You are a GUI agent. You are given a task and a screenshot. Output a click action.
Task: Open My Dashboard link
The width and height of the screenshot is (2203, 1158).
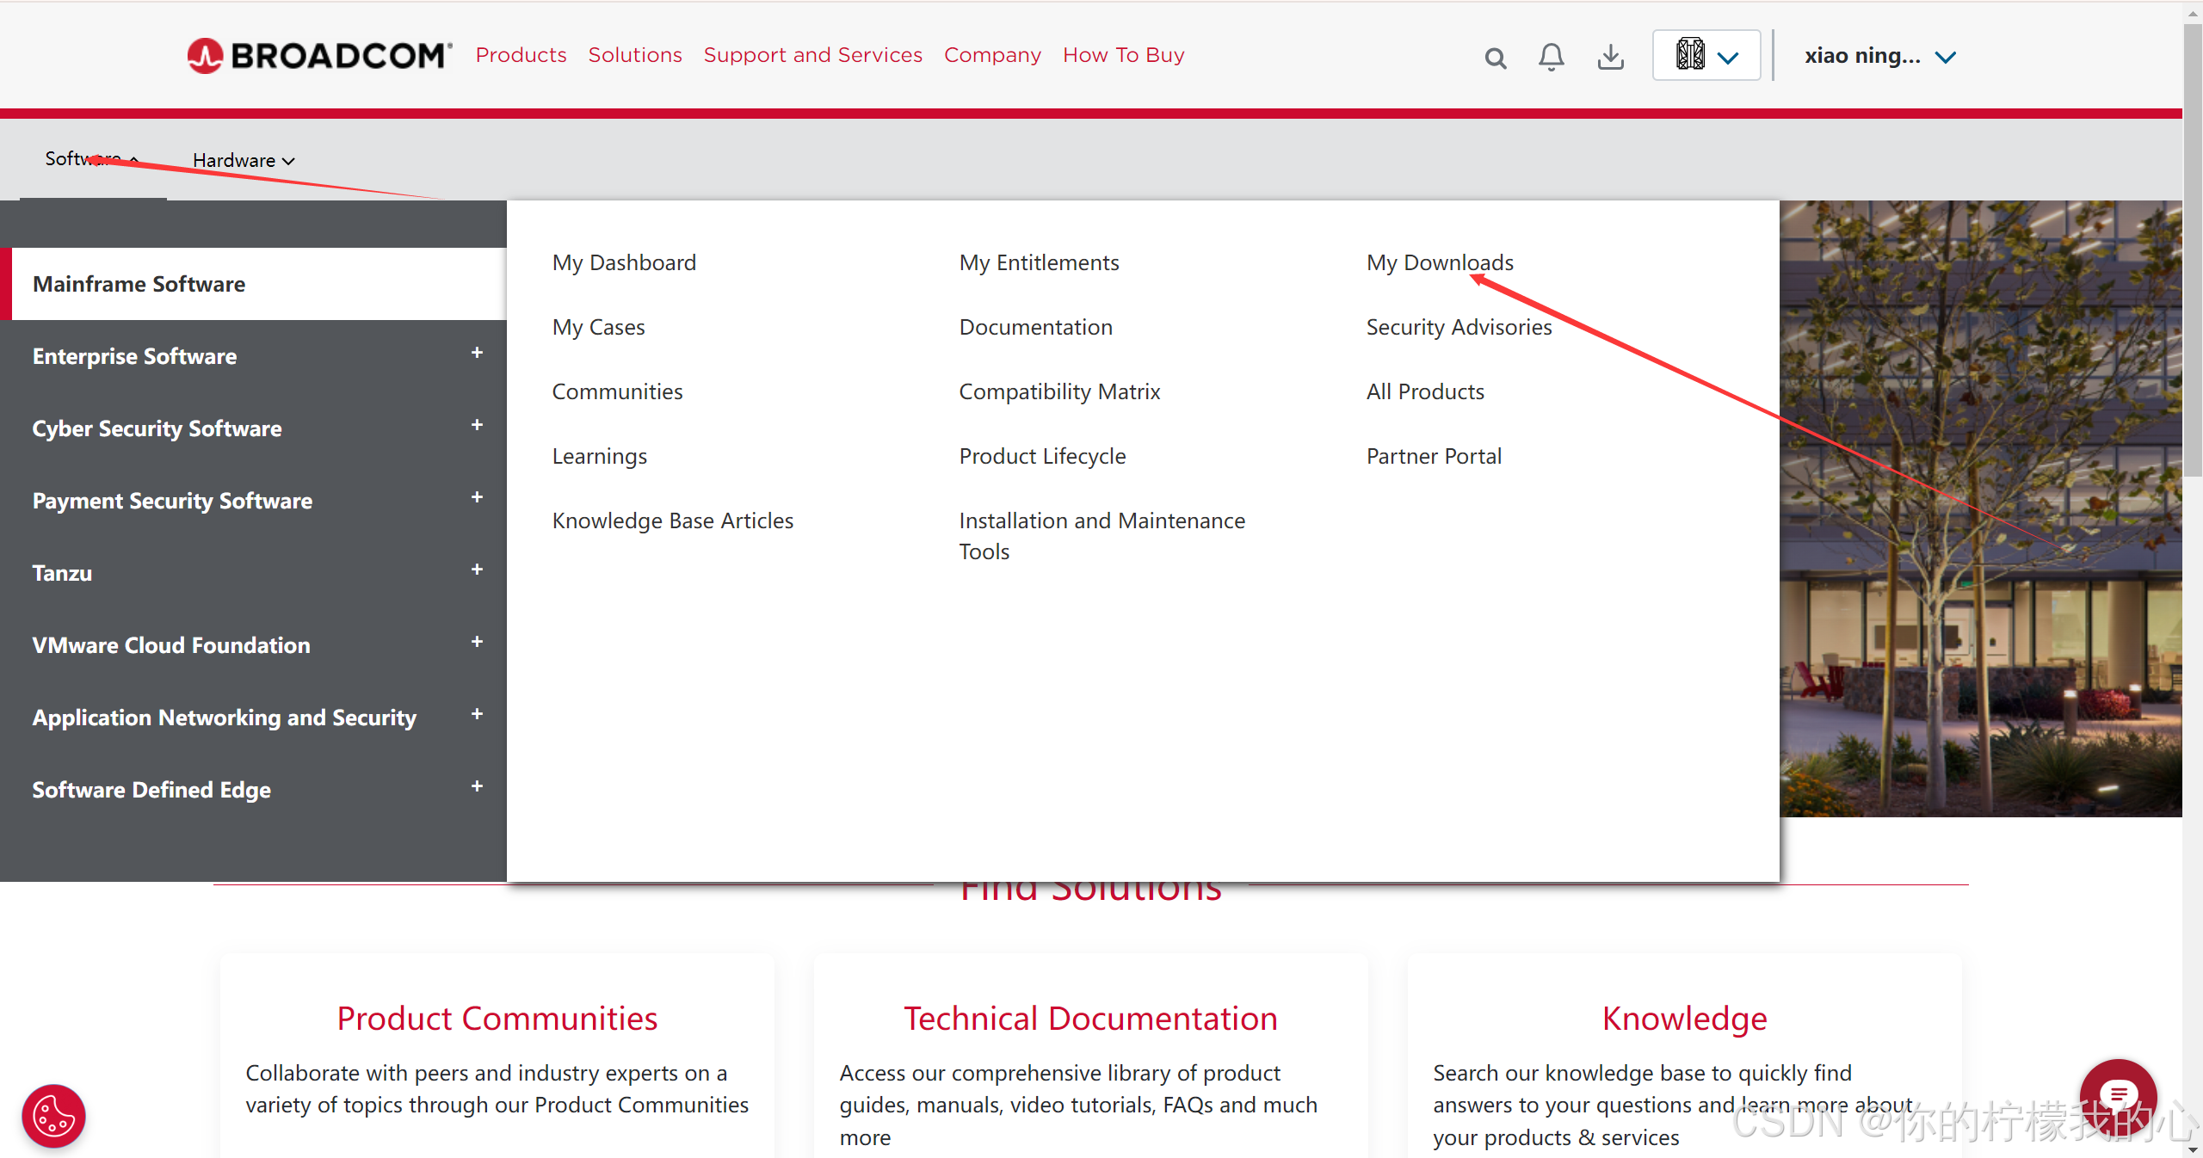pyautogui.click(x=624, y=262)
